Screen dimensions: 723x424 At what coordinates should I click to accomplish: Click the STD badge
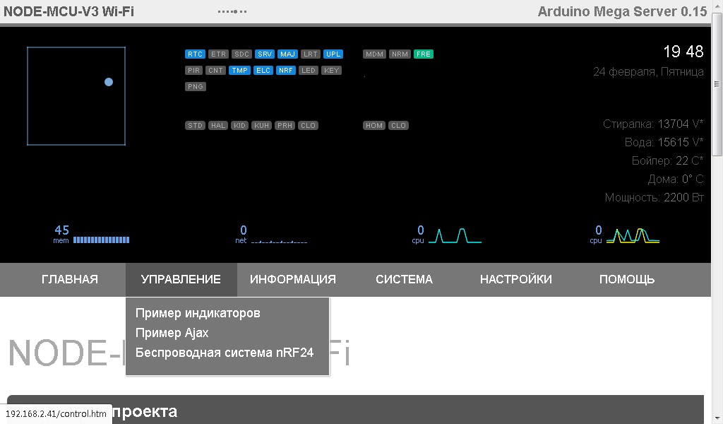pos(195,125)
